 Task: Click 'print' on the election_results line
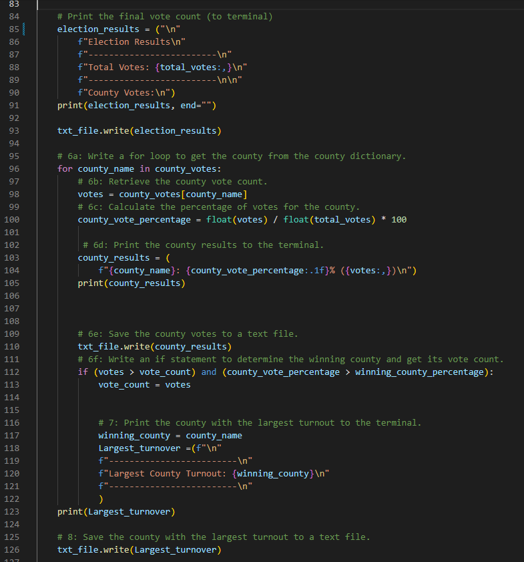click(x=70, y=106)
